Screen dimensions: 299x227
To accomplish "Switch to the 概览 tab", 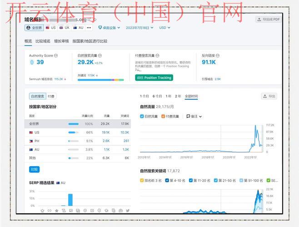I will coord(28,41).
